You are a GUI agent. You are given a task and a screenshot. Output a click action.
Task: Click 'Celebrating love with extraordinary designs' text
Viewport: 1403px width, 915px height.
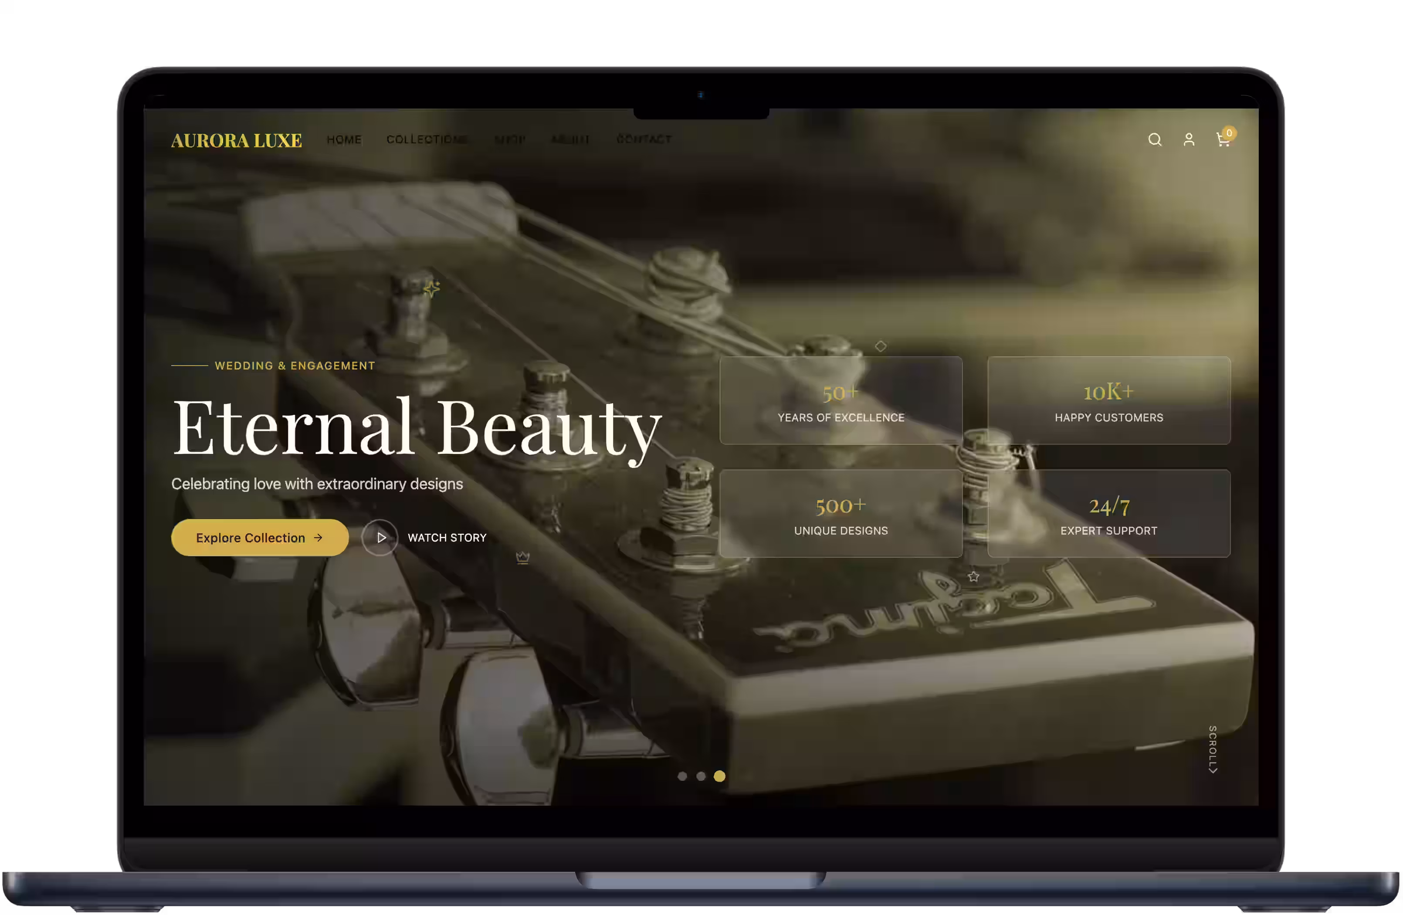tap(317, 484)
